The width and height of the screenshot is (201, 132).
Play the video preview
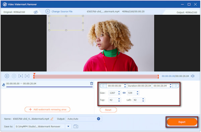[x=7, y=76]
